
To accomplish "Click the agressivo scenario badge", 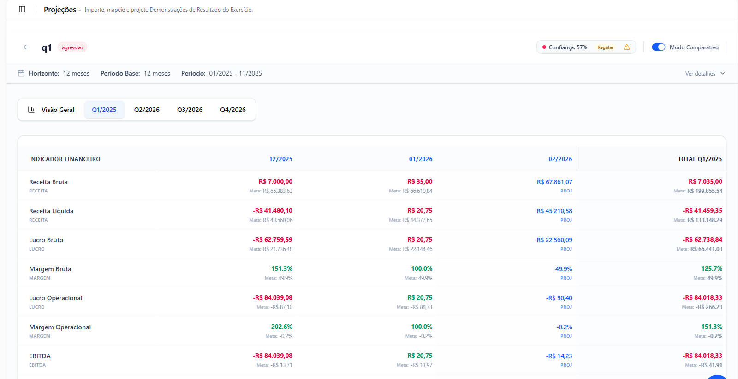I will point(72,47).
